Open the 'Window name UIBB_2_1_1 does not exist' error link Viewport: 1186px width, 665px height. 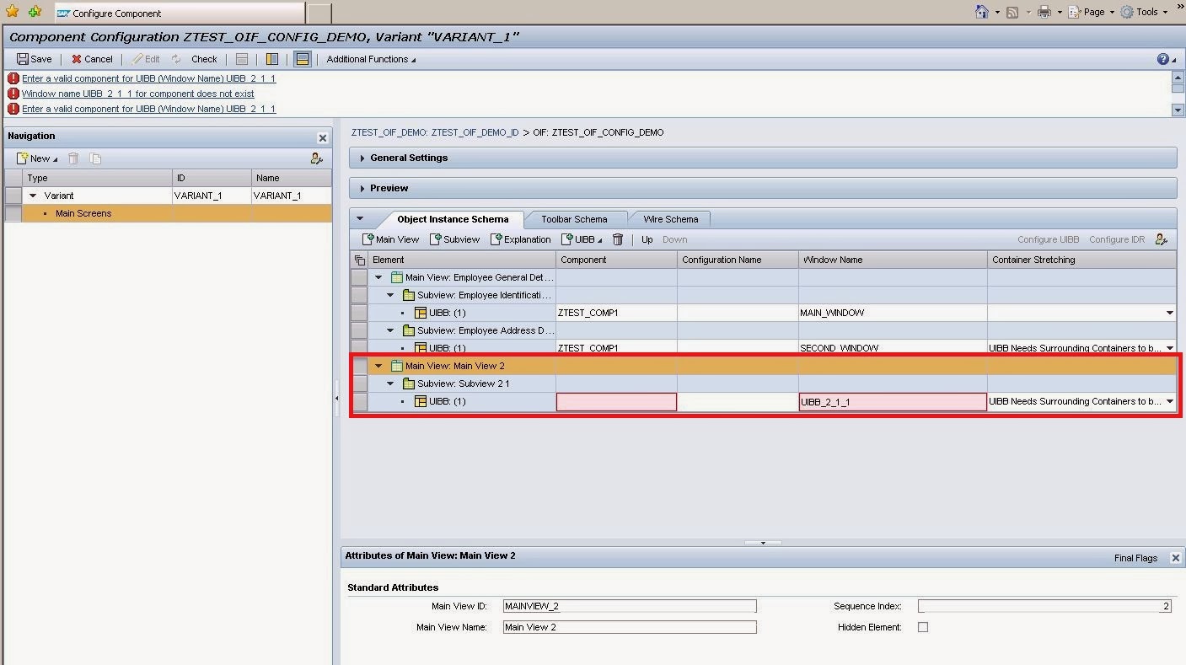(137, 94)
